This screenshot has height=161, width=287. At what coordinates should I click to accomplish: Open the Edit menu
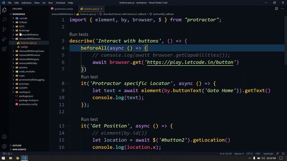(x=17, y=3)
